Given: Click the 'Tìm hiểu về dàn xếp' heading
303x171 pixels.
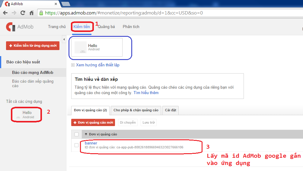Looking at the screenshot, I should [96, 79].
